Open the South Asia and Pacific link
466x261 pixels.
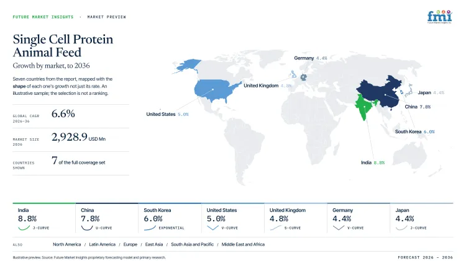[192, 244]
